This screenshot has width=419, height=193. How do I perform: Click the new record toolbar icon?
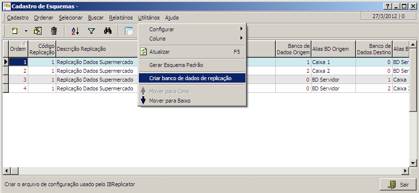coord(15,31)
